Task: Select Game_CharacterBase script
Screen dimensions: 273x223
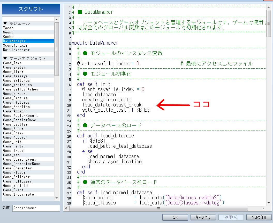Action: point(28,164)
